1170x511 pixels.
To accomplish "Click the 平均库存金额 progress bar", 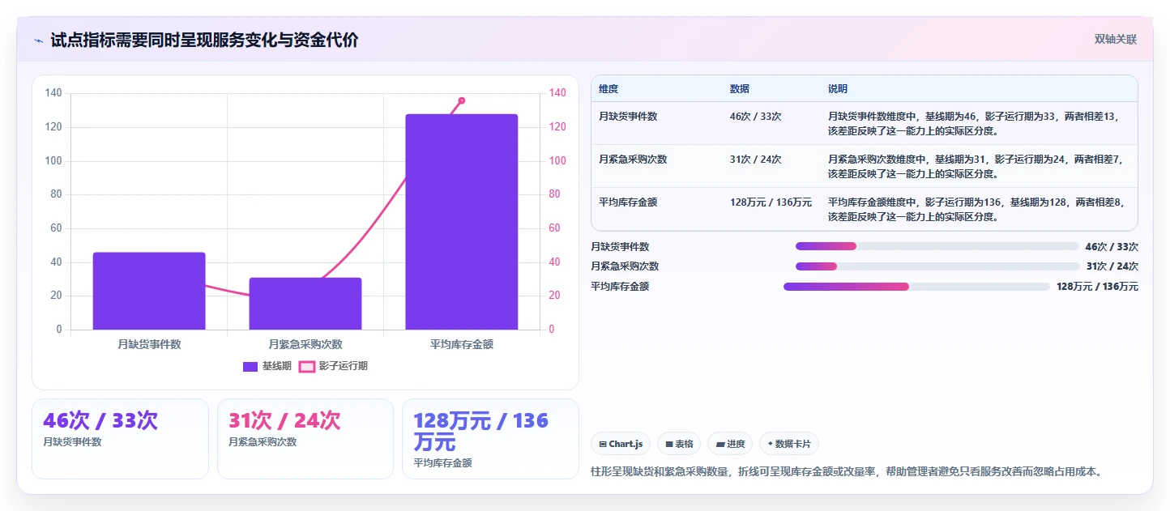I will tap(916, 287).
